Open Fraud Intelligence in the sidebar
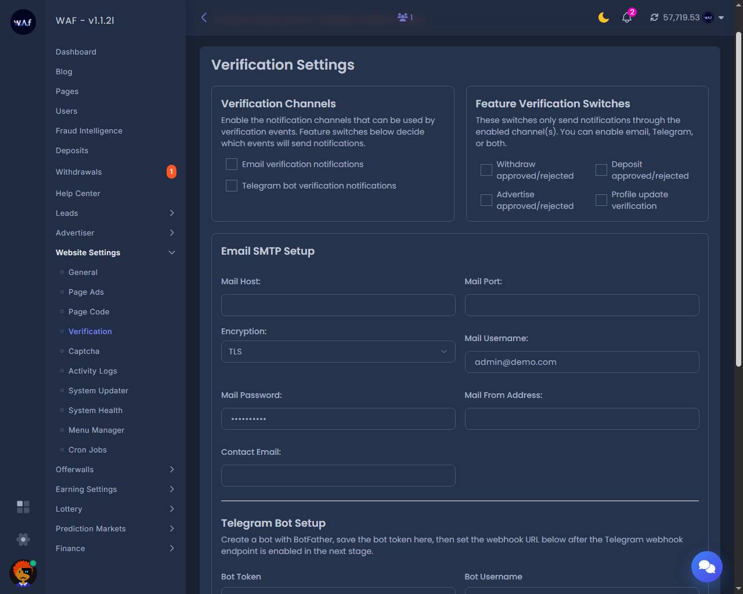 pyautogui.click(x=89, y=131)
